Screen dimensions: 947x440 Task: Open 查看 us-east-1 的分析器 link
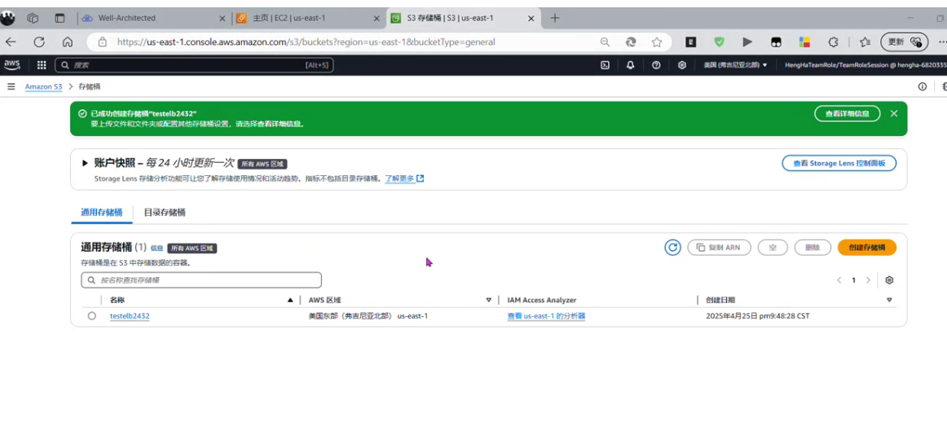click(x=546, y=315)
